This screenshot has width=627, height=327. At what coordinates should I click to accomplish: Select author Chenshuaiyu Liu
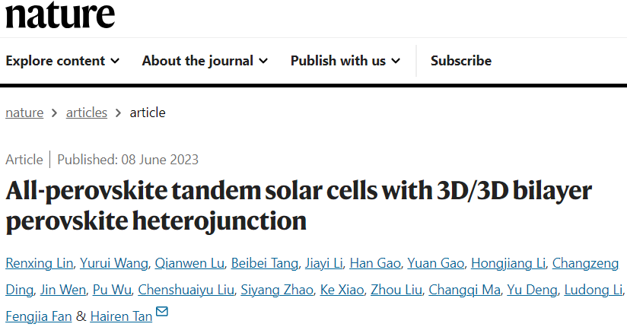pyautogui.click(x=186, y=290)
